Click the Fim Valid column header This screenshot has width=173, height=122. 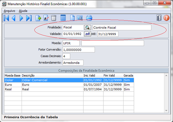(113, 76)
